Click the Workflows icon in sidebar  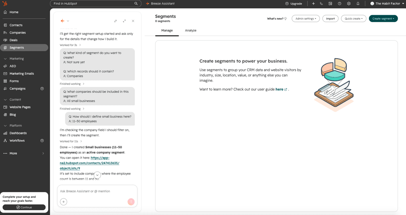coord(5,141)
